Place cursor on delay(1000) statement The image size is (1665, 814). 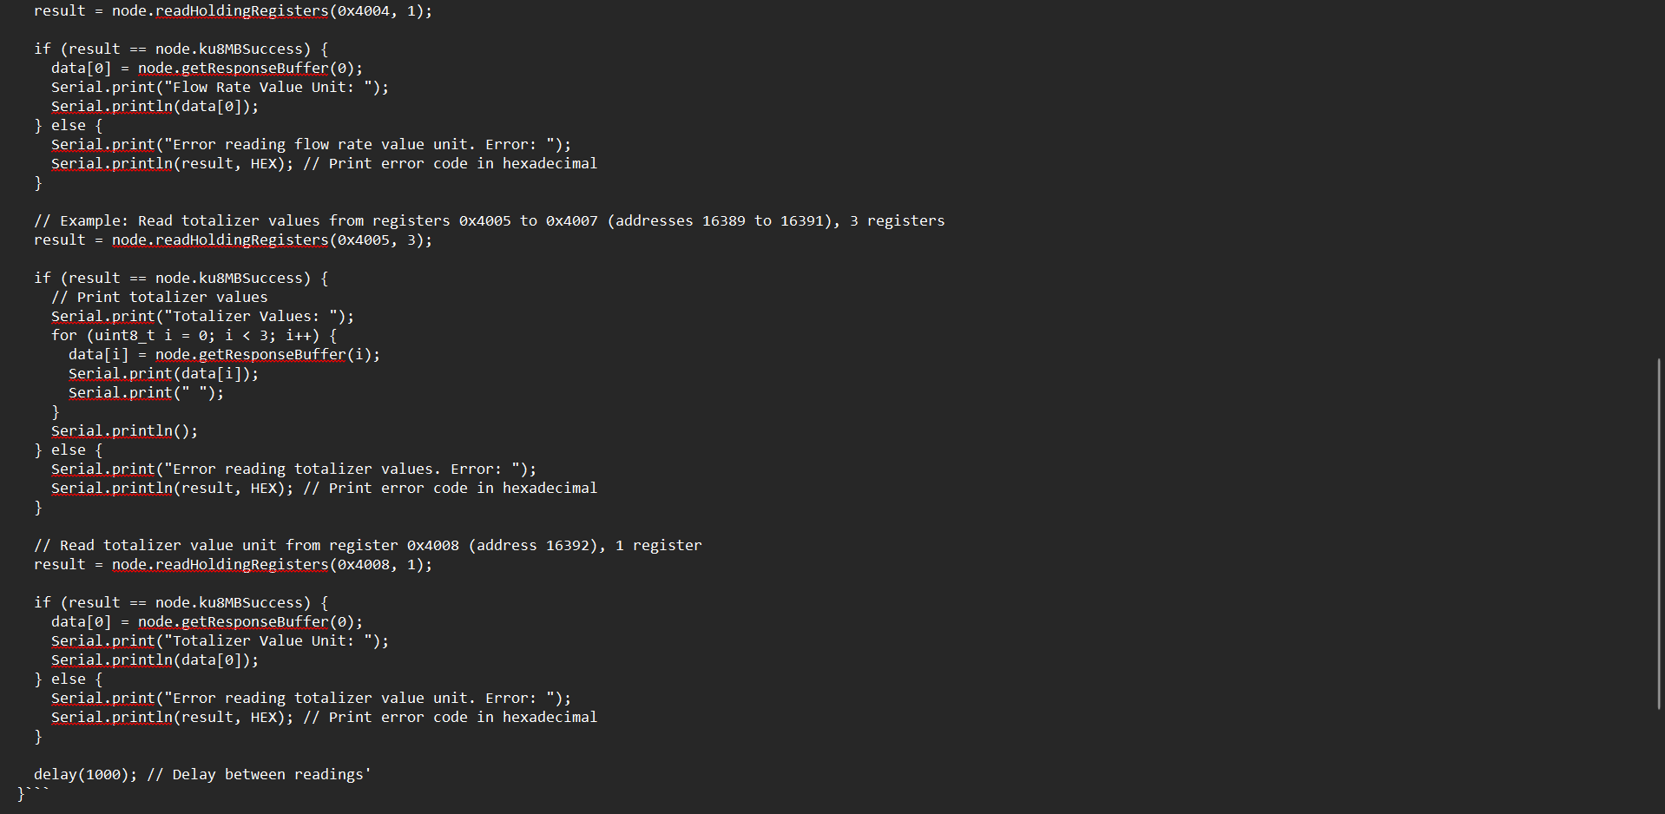[85, 774]
